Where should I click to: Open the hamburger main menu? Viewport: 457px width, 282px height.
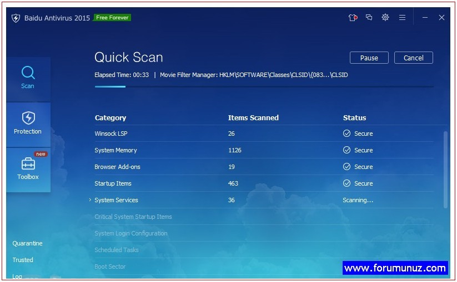click(x=402, y=17)
